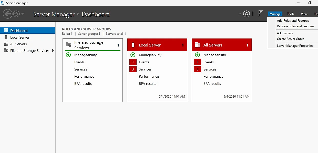Screen dimensions: 318x153
Task: Click the Local Server tile icon
Action: 133,45
